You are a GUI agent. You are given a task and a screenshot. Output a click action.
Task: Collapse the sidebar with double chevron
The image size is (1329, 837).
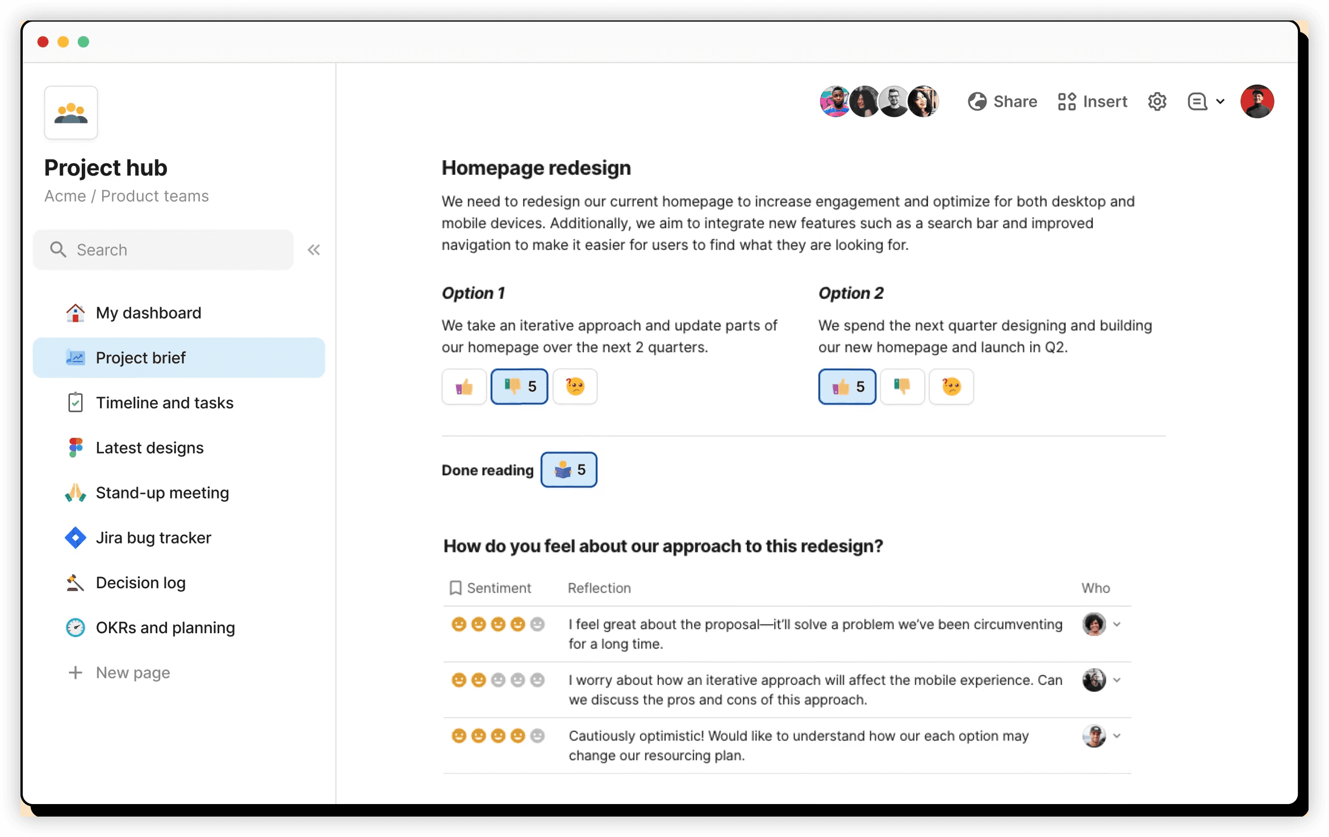tap(314, 250)
